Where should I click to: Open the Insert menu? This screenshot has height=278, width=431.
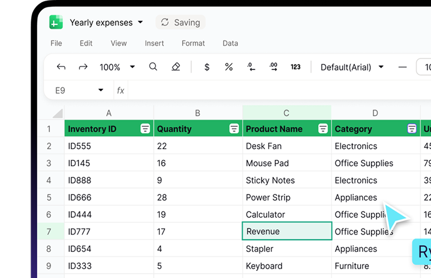pyautogui.click(x=154, y=43)
